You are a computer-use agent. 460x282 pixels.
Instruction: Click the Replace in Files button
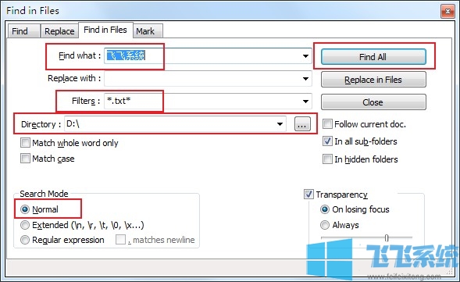click(373, 80)
